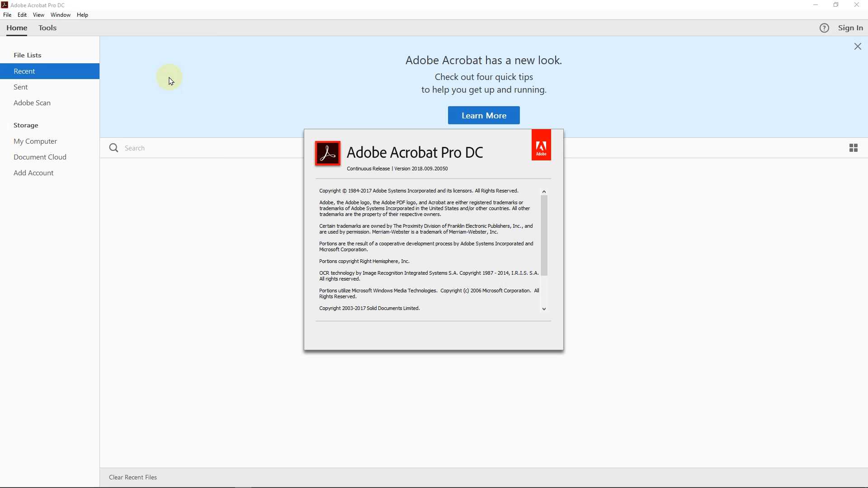
Task: Switch to grid thumbnail view icon
Action: click(x=853, y=148)
